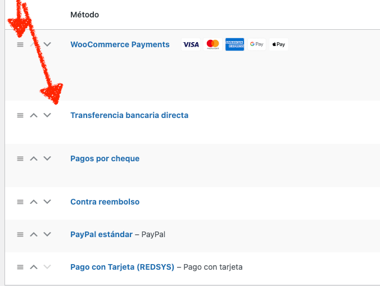The width and height of the screenshot is (380, 286).
Task: Click the drag handle of PayPal estándar
Action: [20, 234]
